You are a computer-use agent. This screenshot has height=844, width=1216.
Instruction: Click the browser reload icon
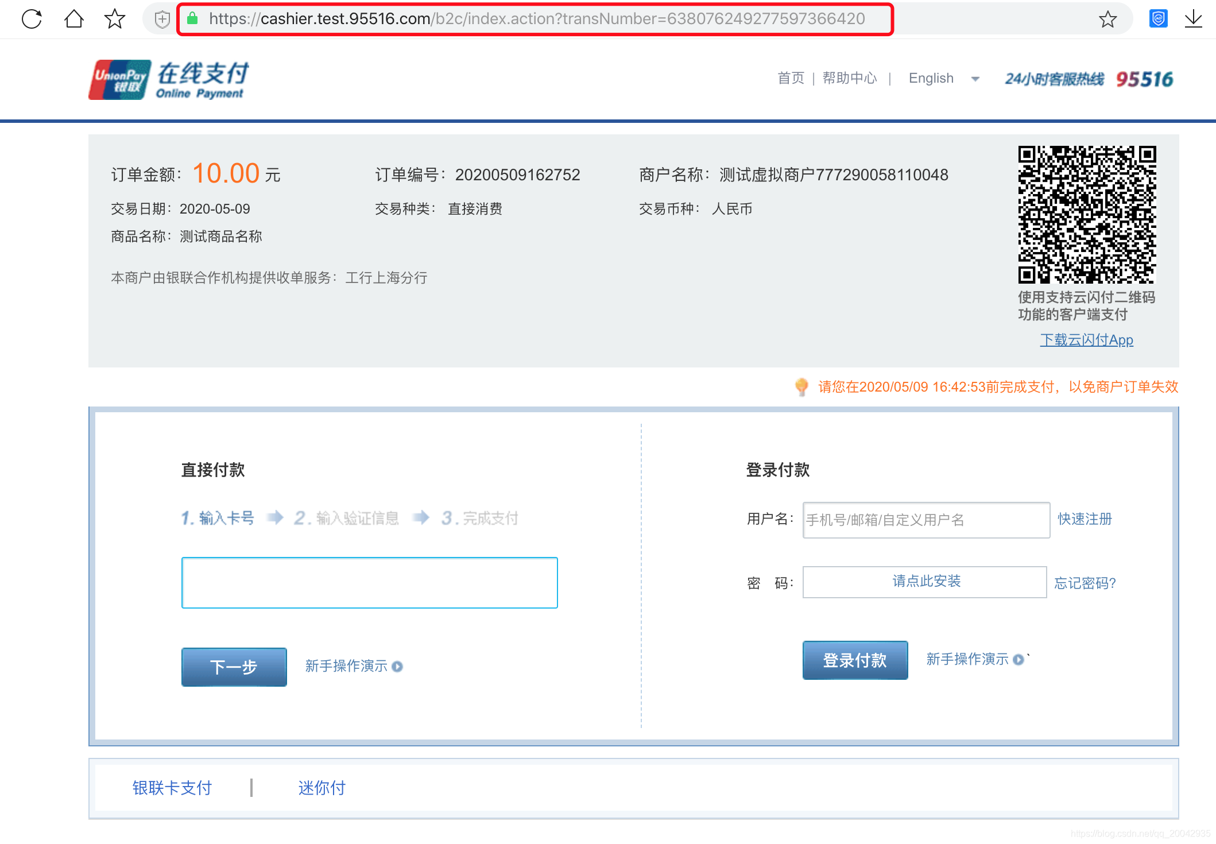[32, 19]
